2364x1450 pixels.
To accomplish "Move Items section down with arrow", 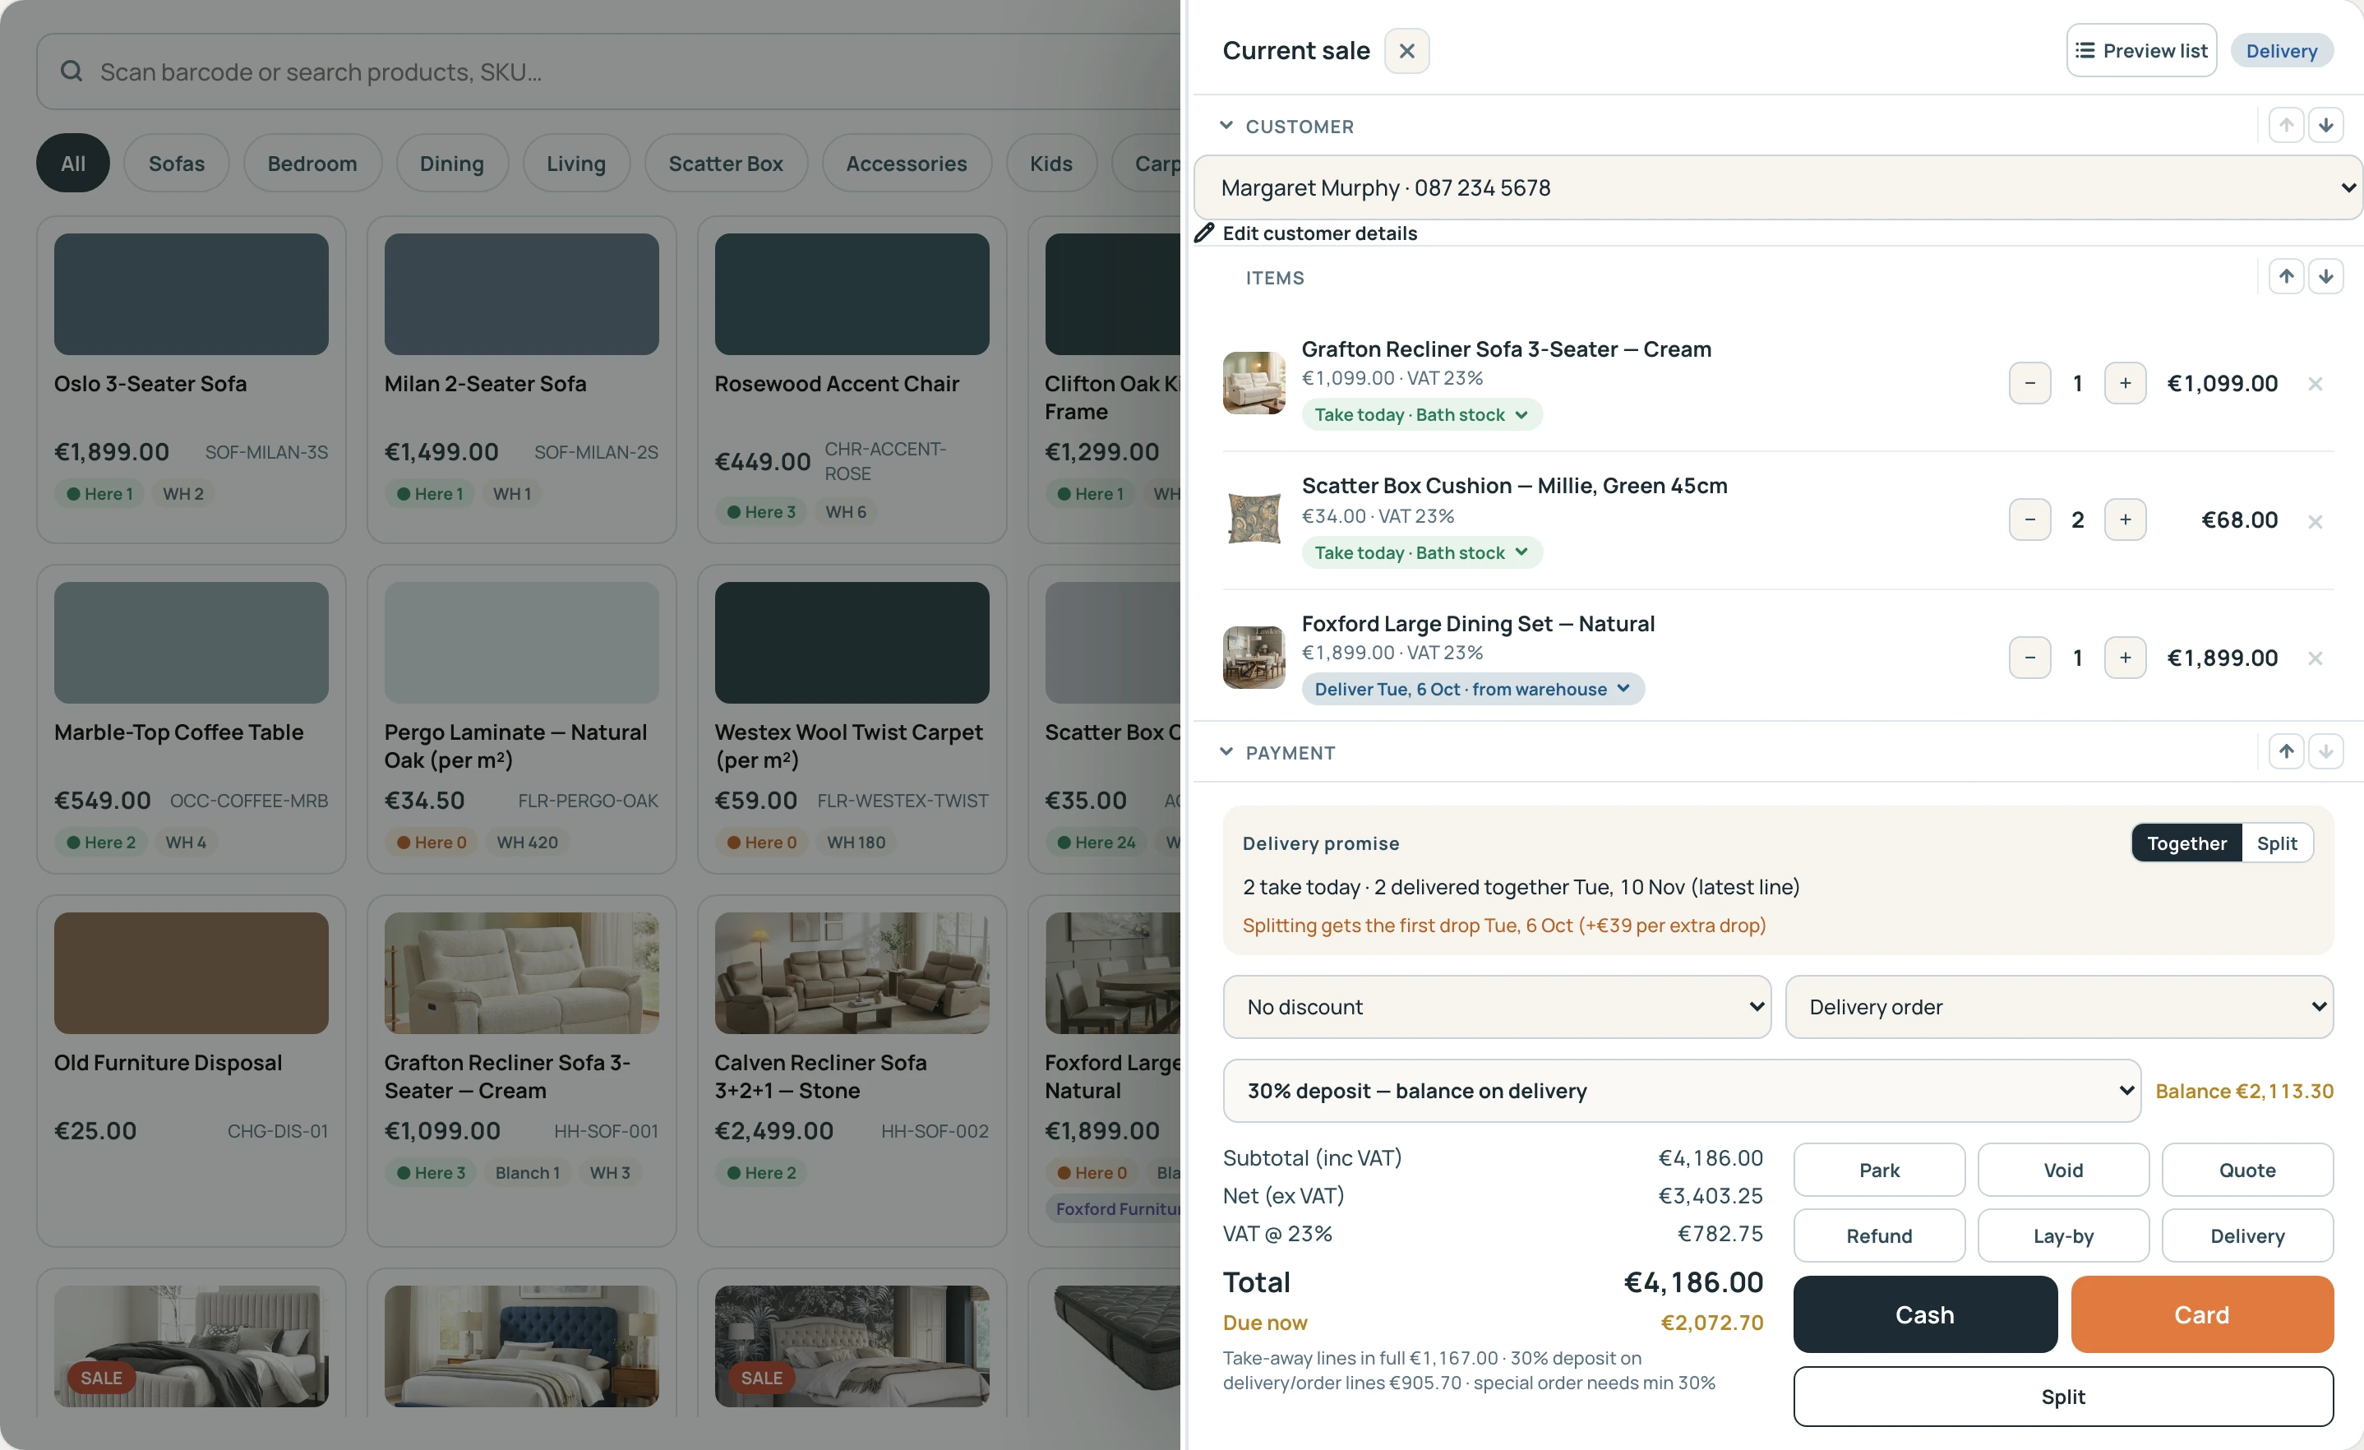I will [2325, 277].
